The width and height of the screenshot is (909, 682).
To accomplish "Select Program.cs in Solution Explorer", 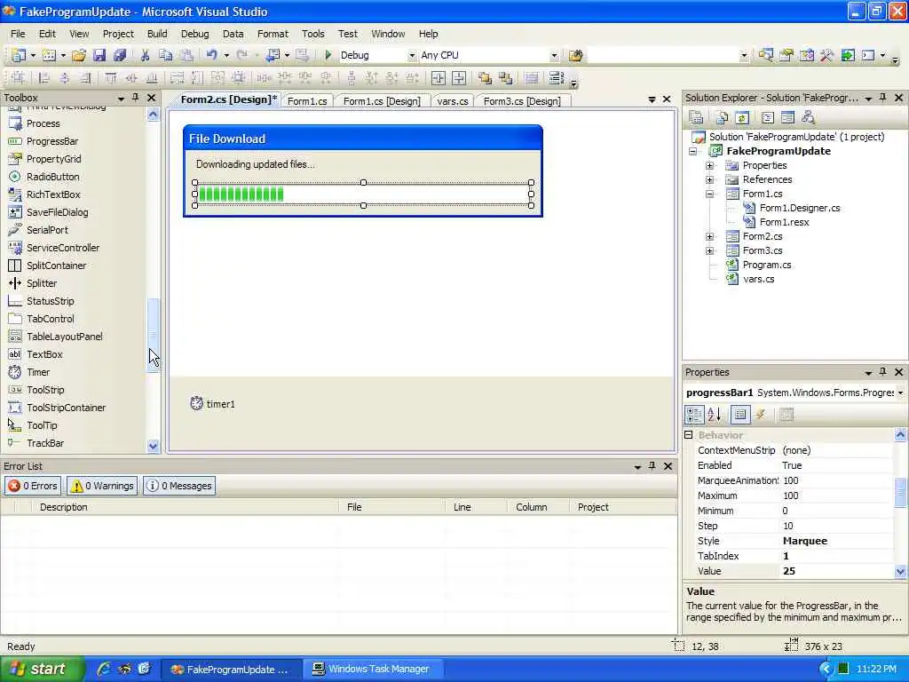I will (x=766, y=265).
